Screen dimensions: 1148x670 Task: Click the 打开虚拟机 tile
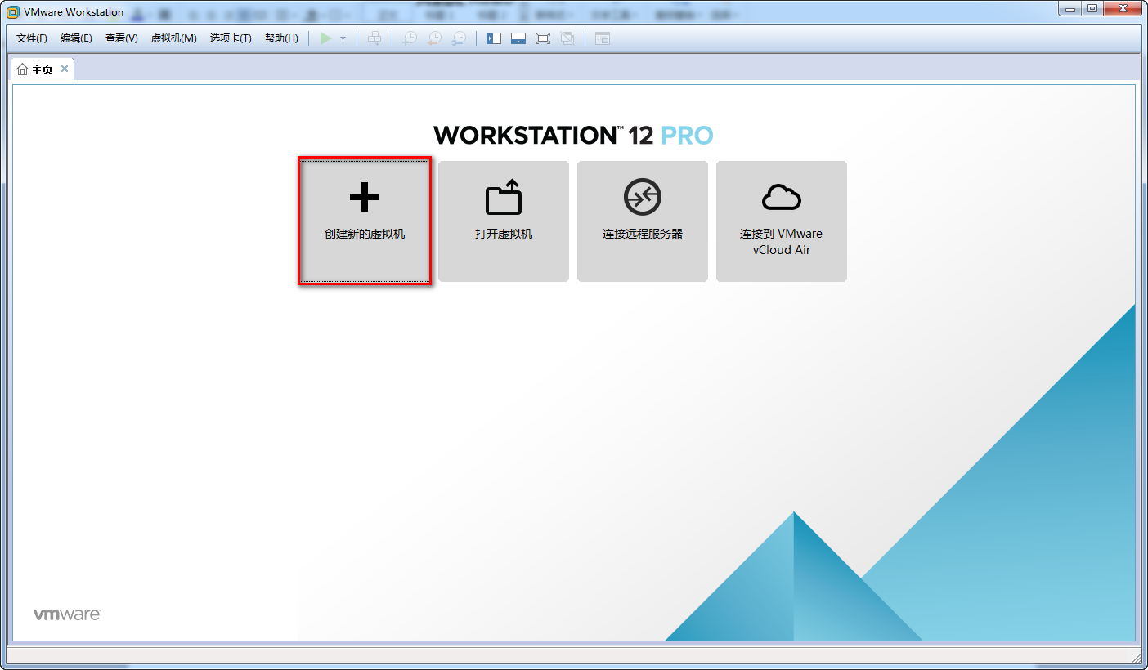(x=504, y=221)
